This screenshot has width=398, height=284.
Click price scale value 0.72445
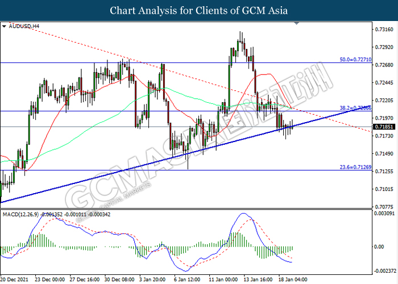click(384, 83)
